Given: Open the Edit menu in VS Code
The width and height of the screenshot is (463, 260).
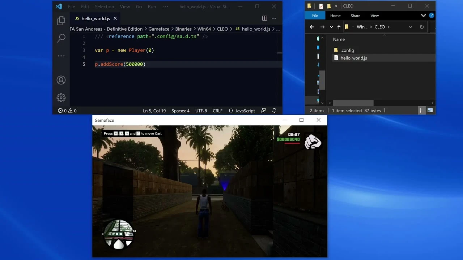Looking at the screenshot, I should (85, 6).
